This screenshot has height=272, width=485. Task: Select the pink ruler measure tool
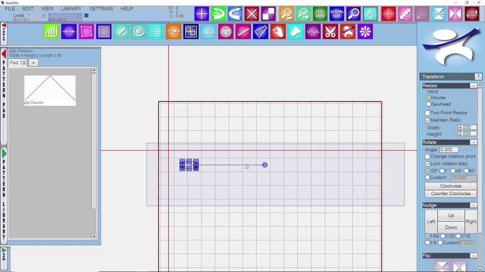(x=243, y=32)
